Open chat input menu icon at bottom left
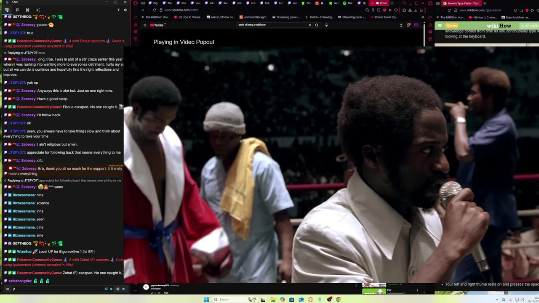The height and width of the screenshot is (303, 539). tap(7, 289)
